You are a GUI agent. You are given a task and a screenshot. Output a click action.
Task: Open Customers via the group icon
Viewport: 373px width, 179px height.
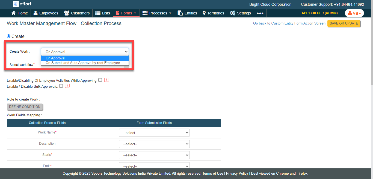(x=66, y=13)
